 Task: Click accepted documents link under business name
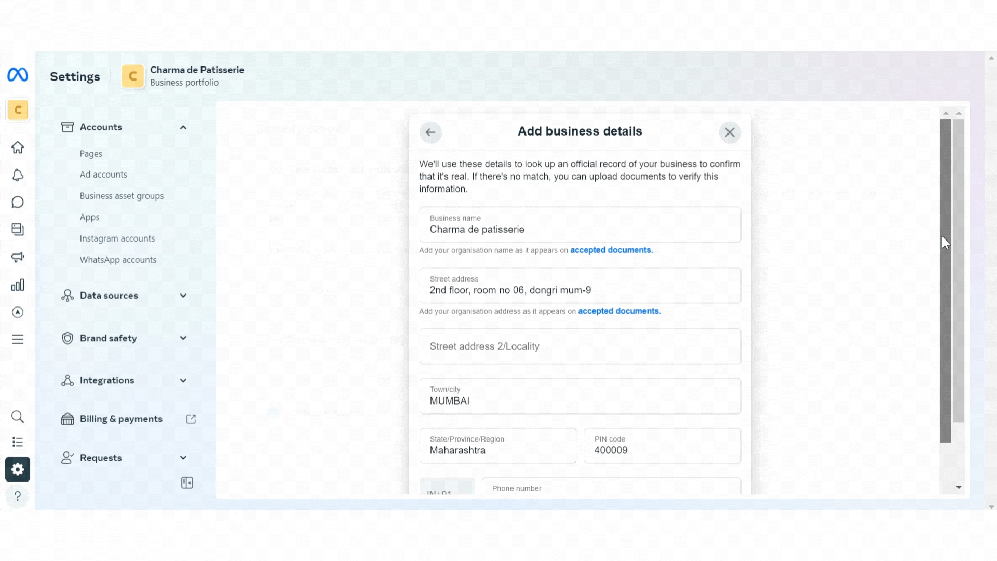click(611, 250)
